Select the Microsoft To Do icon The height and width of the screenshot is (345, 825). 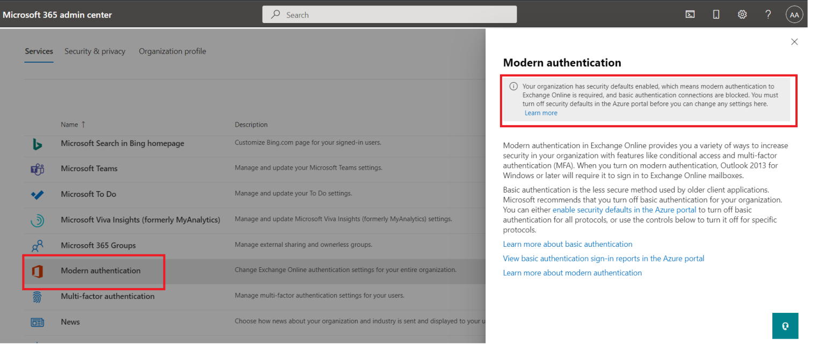(37, 193)
